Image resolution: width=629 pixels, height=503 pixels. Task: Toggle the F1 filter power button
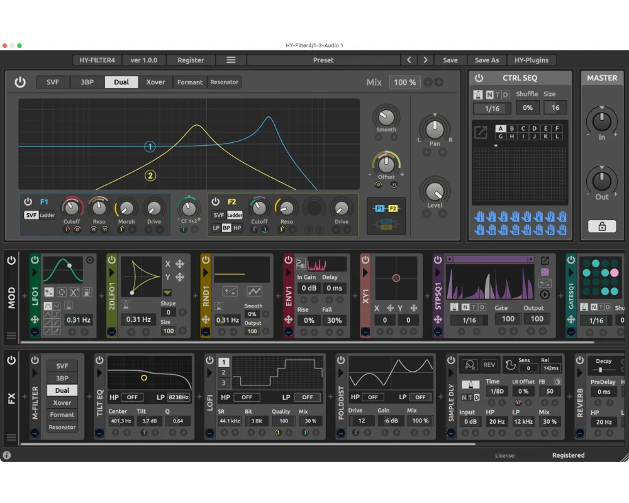pyautogui.click(x=28, y=201)
